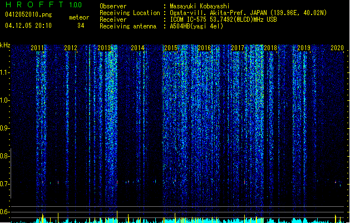This screenshot has height=223, width=350.
Task: Click the HROFFT title text
Action: pos(34,4)
